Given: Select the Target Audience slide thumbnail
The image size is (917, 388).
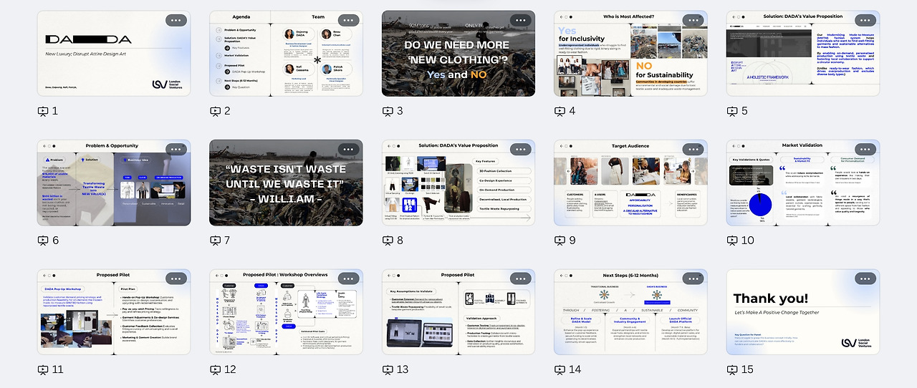Looking at the screenshot, I should pyautogui.click(x=630, y=183).
